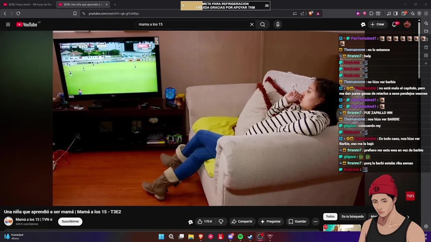The image size is (431, 242).
Task: Open the YouTube account avatar menu
Action: tap(407, 24)
